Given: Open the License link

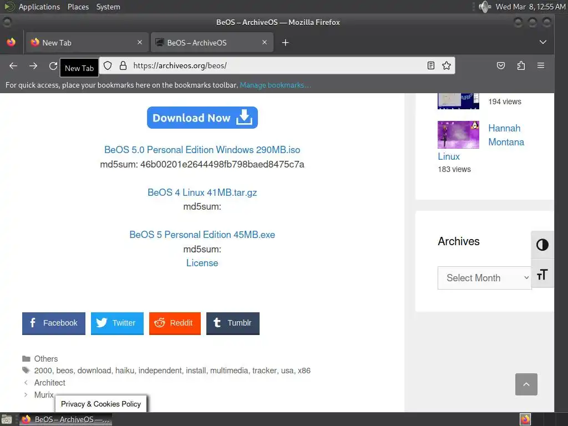Looking at the screenshot, I should pyautogui.click(x=202, y=263).
